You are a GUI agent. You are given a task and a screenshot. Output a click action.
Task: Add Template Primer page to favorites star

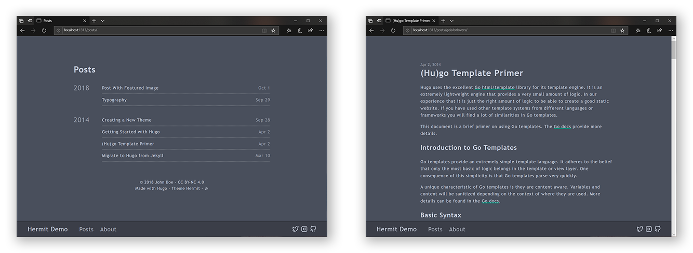pos(622,31)
